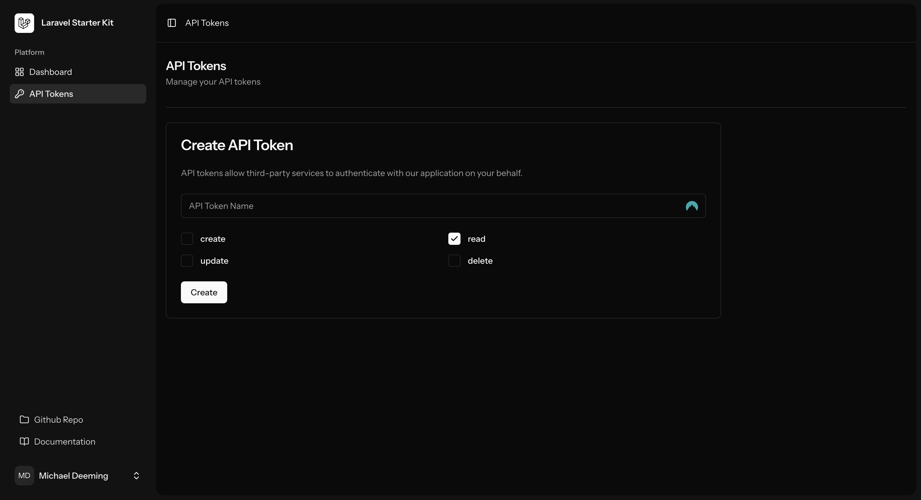Click the Documentation book icon
Image resolution: width=921 pixels, height=500 pixels.
point(24,442)
